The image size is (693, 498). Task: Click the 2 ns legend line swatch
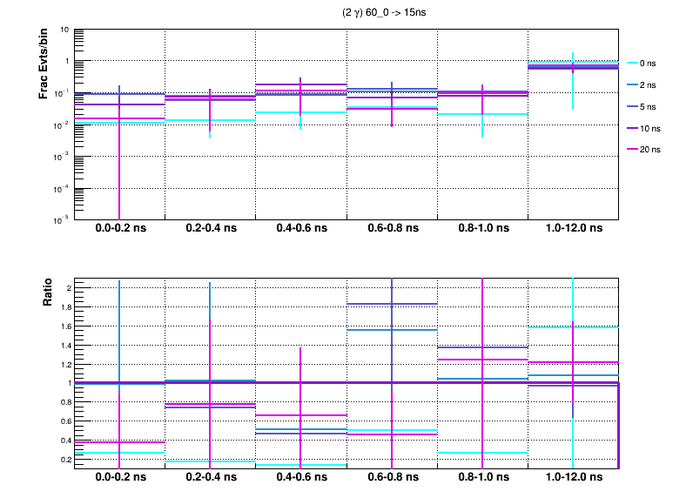[631, 85]
